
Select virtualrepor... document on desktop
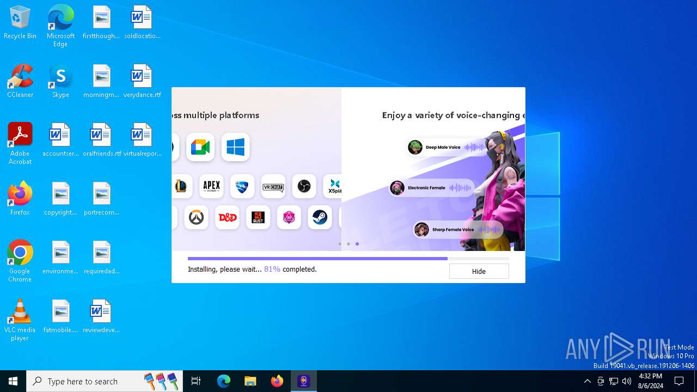click(142, 140)
